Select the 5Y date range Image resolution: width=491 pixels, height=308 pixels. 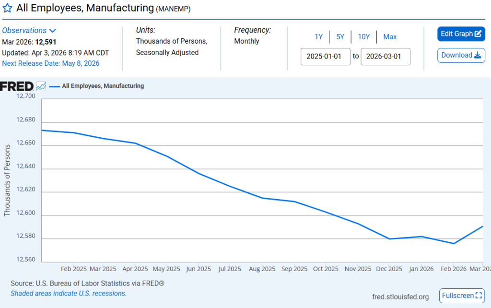340,36
